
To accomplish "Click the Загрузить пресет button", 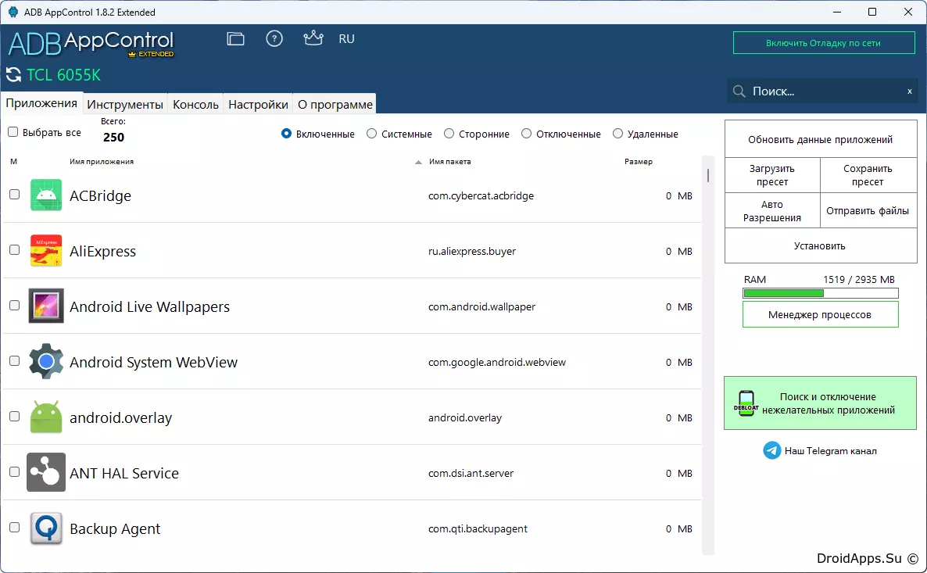I will pyautogui.click(x=772, y=175).
